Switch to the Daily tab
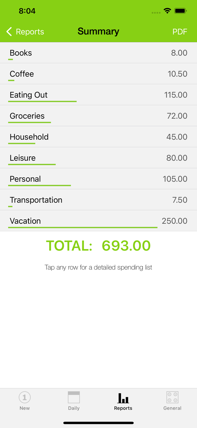This screenshot has height=428, width=197. click(74, 401)
